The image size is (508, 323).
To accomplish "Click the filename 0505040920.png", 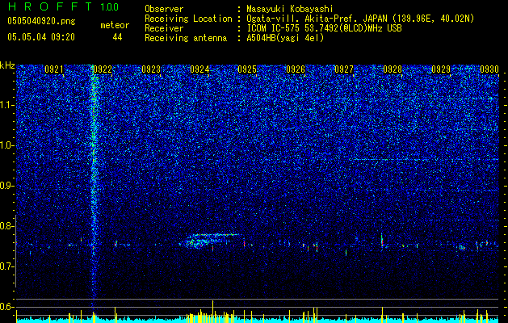I will pos(41,21).
